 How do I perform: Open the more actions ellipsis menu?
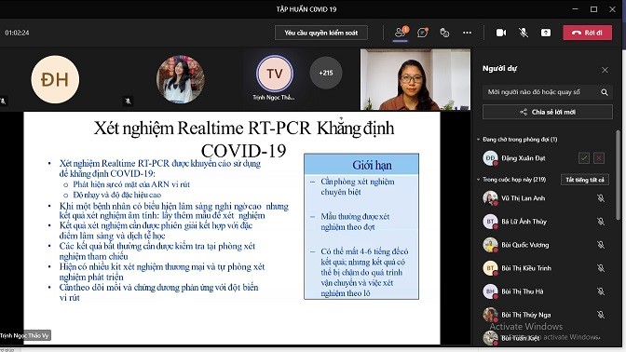467,33
